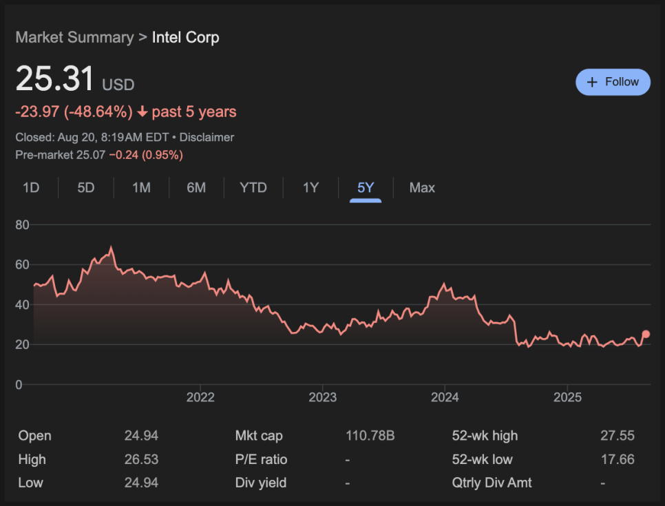Click the -23.97 (-48.64%) change text
665x506 pixels.
[74, 112]
